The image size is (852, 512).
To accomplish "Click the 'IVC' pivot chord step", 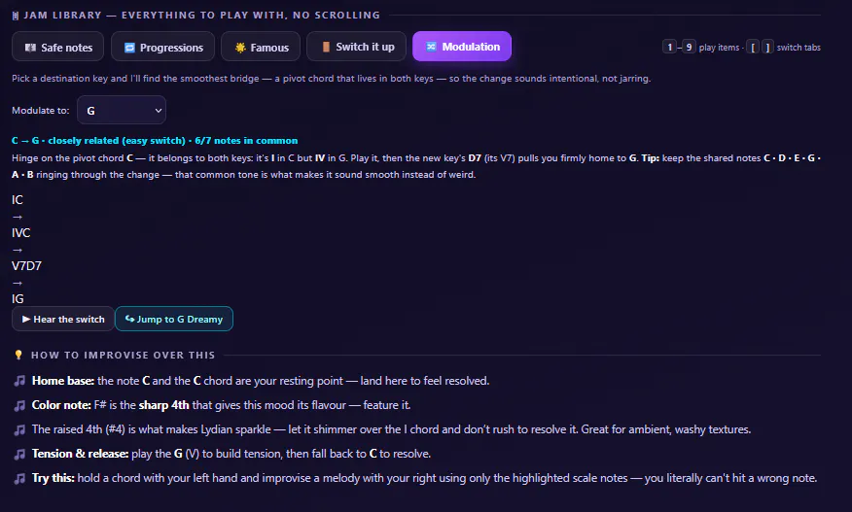I will 21,233.
